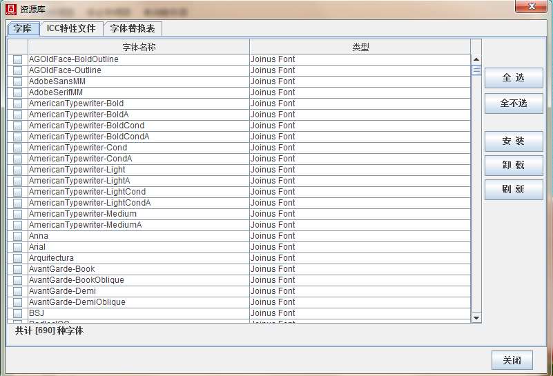Click the Joinus Font cell for Arial
553x376 pixels.
tap(360, 247)
